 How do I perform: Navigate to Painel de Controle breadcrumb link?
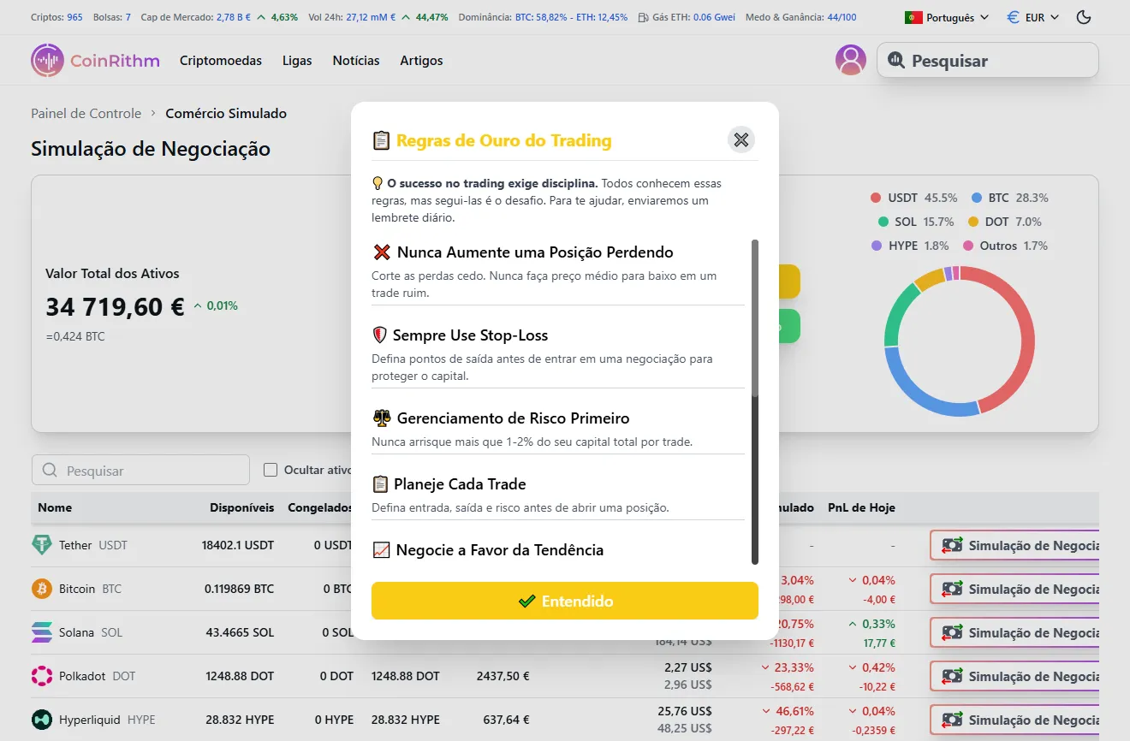pyautogui.click(x=86, y=113)
